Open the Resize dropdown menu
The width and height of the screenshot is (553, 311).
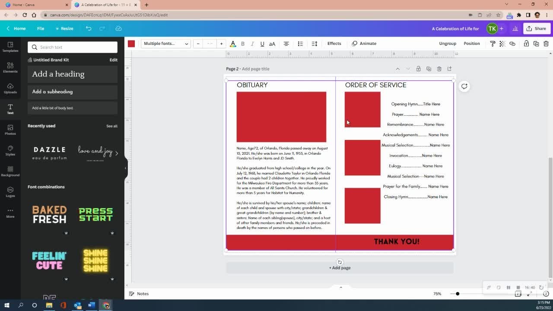point(64,29)
